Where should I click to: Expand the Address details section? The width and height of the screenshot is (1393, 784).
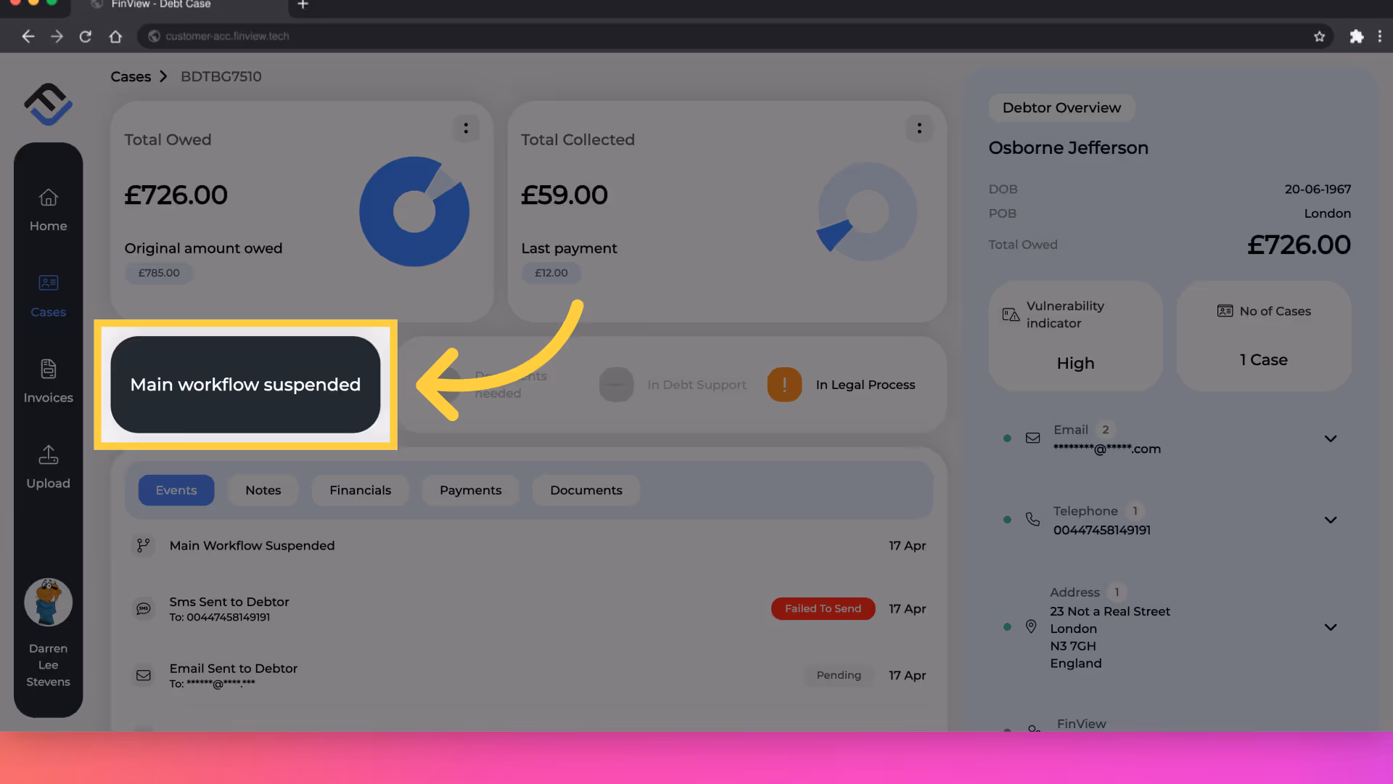[x=1330, y=627]
